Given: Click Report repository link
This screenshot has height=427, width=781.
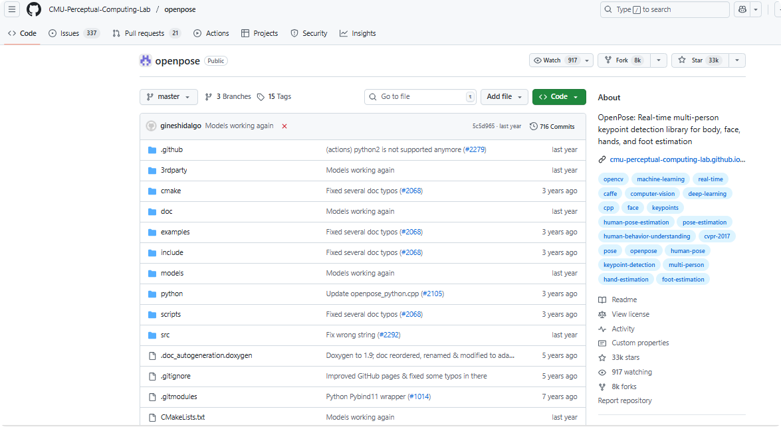Looking at the screenshot, I should [625, 400].
